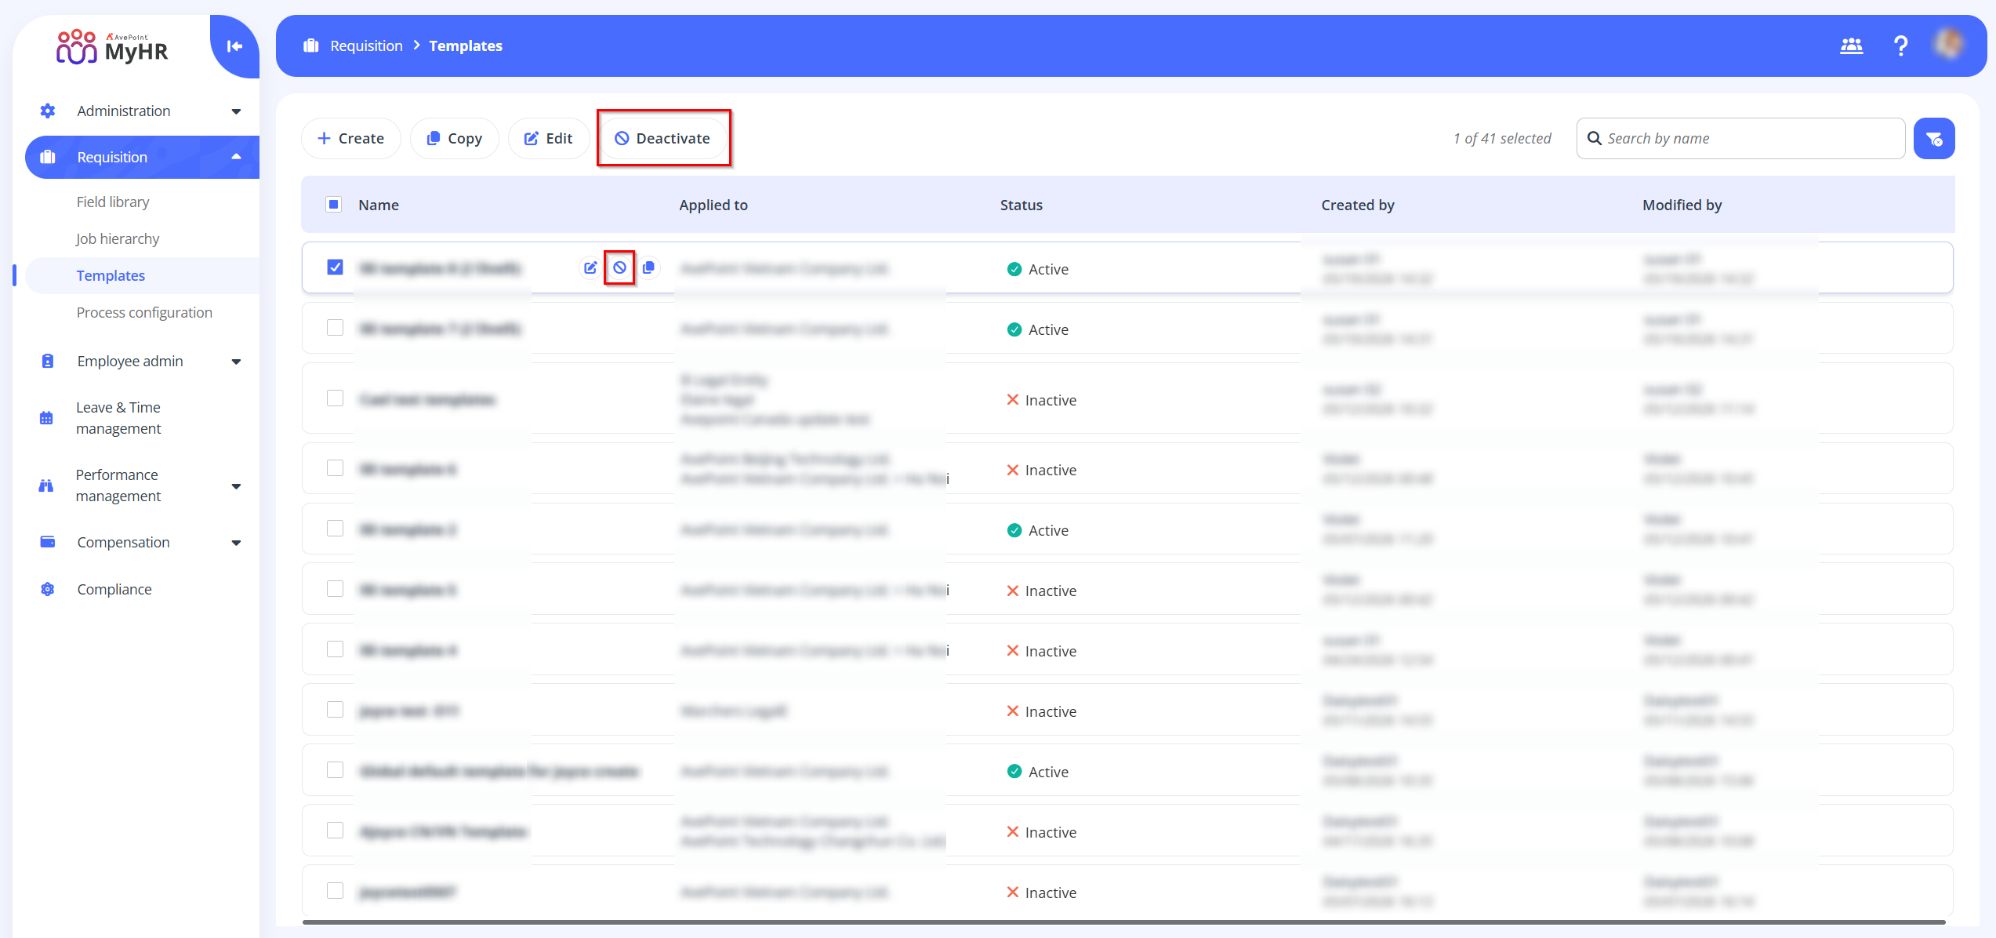This screenshot has height=938, width=1996.
Task: Check the eighth row's checkbox
Action: [335, 710]
